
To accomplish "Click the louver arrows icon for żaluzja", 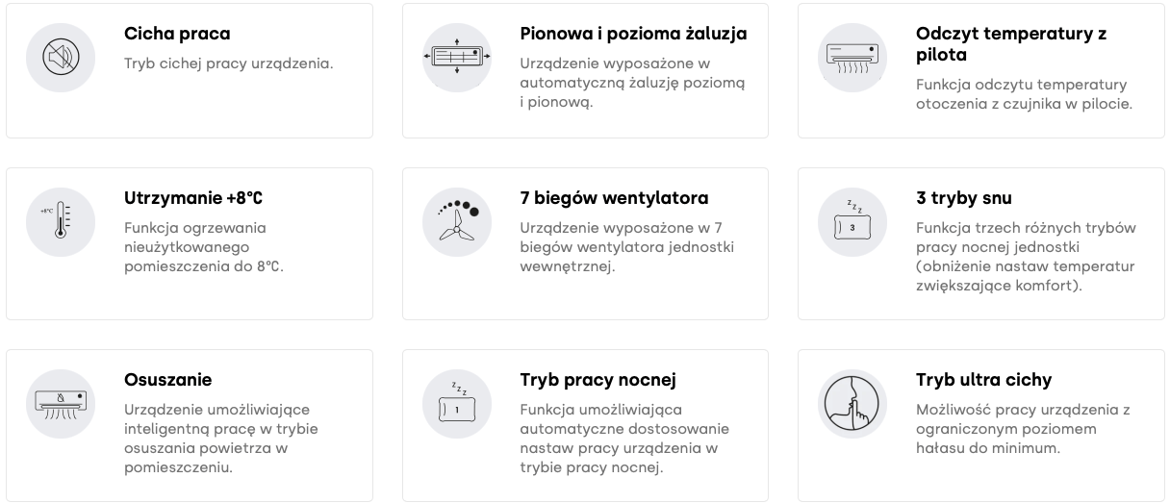I will pos(457,58).
